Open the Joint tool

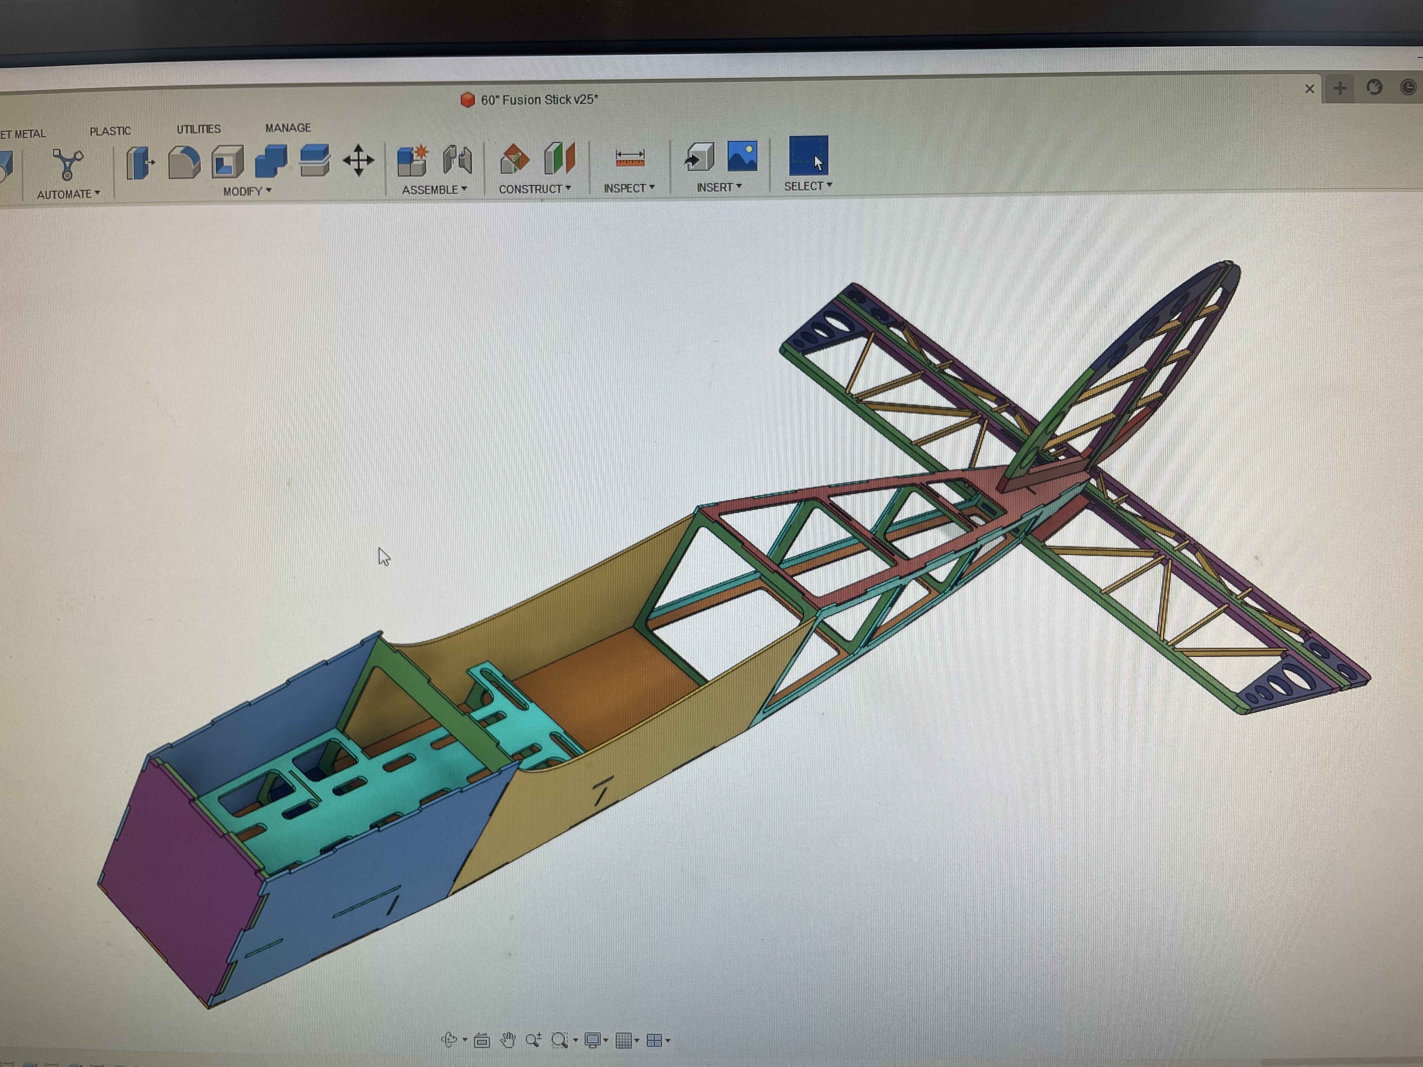(457, 159)
